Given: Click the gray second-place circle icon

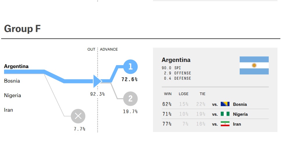Looking at the screenshot, I should point(130,99).
